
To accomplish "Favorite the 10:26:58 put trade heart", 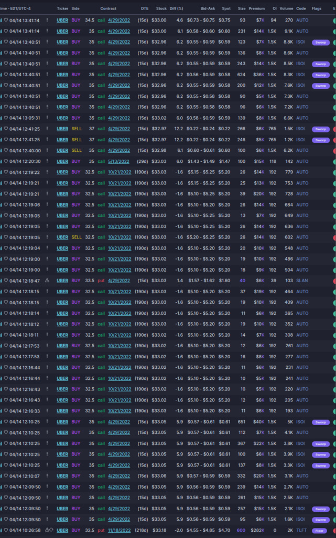I will click(6, 530).
